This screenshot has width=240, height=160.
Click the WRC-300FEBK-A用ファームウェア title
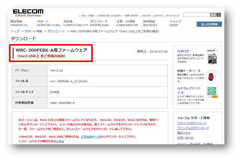click(52, 50)
